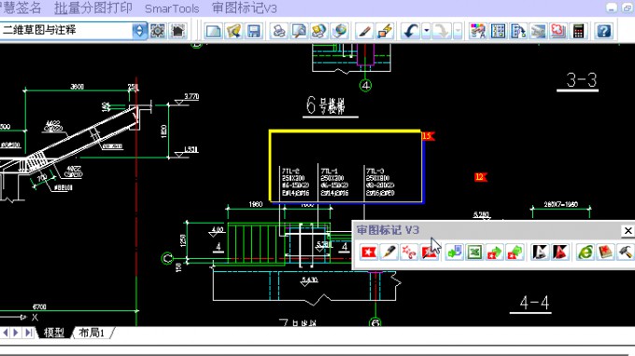Click the red book icon
The image size is (635, 356).
click(605, 253)
